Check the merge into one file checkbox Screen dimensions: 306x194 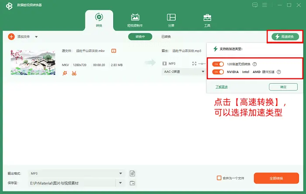[x=219, y=178]
